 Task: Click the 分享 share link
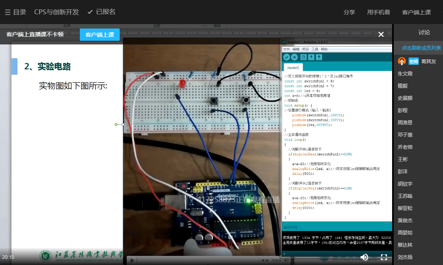pyautogui.click(x=349, y=12)
